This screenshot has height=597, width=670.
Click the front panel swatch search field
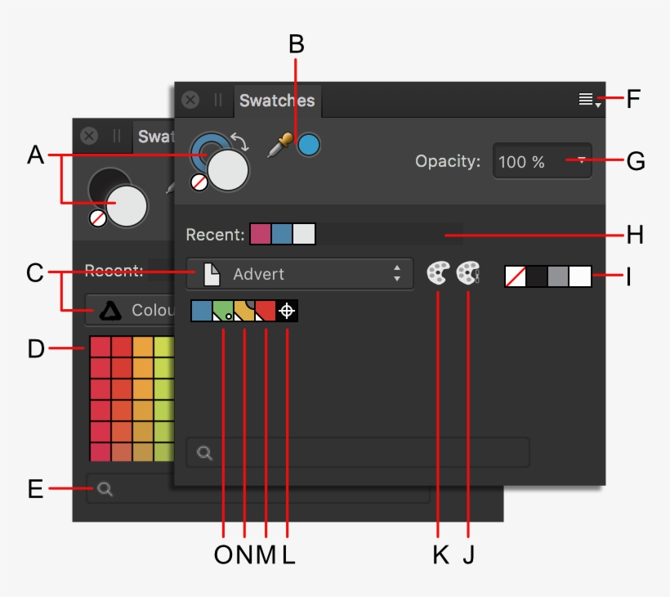358,452
